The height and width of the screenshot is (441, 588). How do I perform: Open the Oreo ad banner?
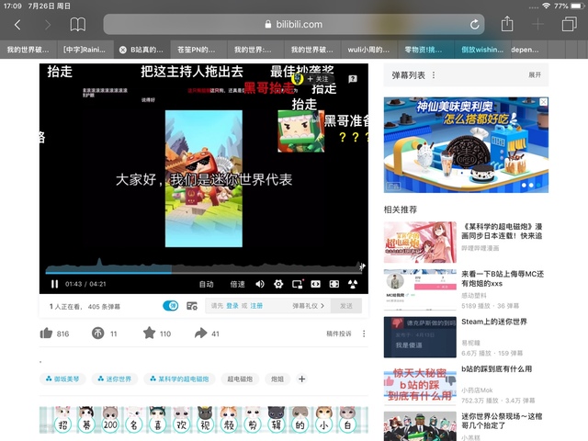pyautogui.click(x=466, y=145)
